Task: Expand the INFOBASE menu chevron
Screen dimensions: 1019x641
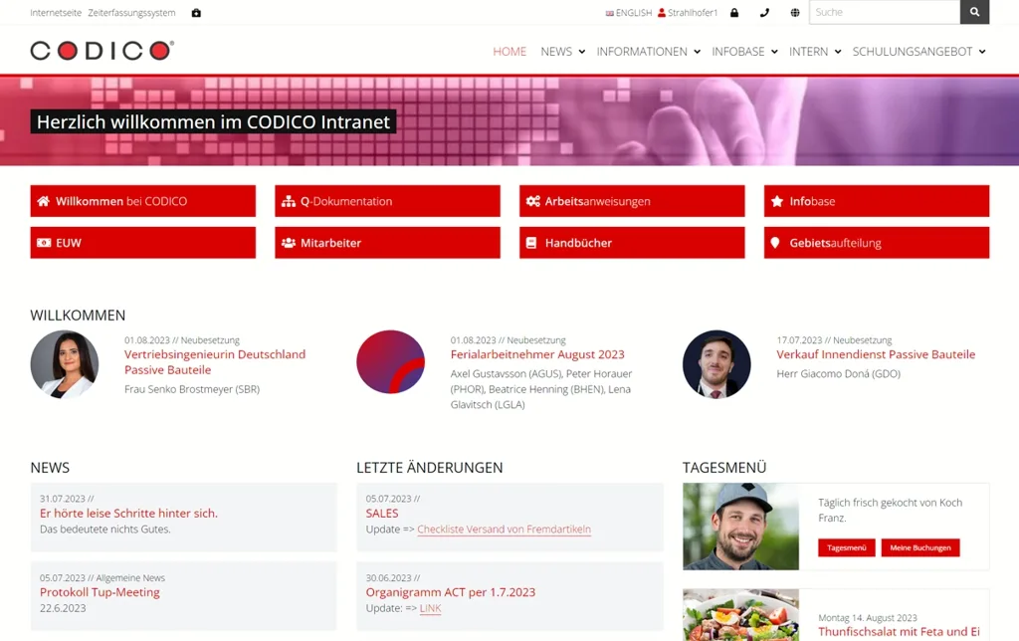Action: coord(774,52)
